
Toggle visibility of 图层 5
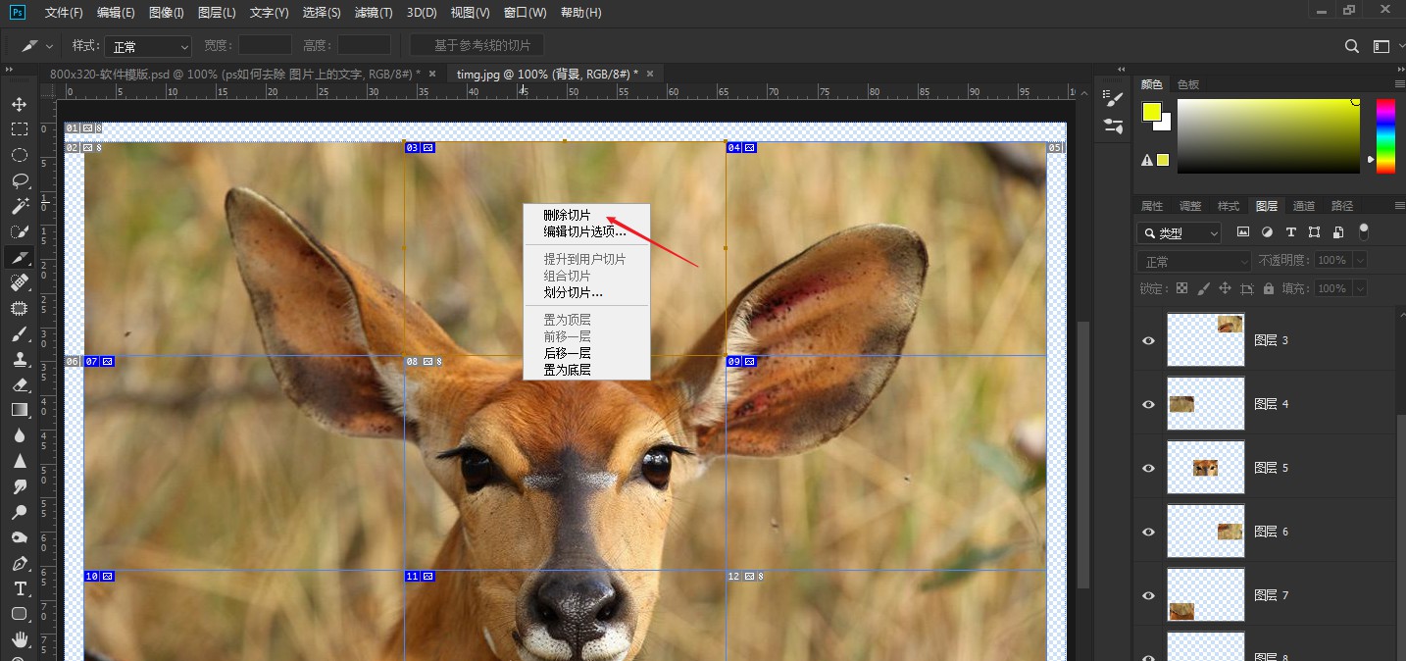[1148, 468]
